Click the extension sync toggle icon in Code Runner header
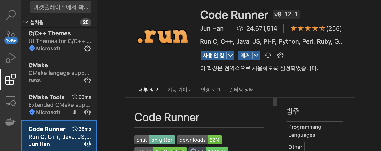The image size is (381, 151). tap(268, 55)
